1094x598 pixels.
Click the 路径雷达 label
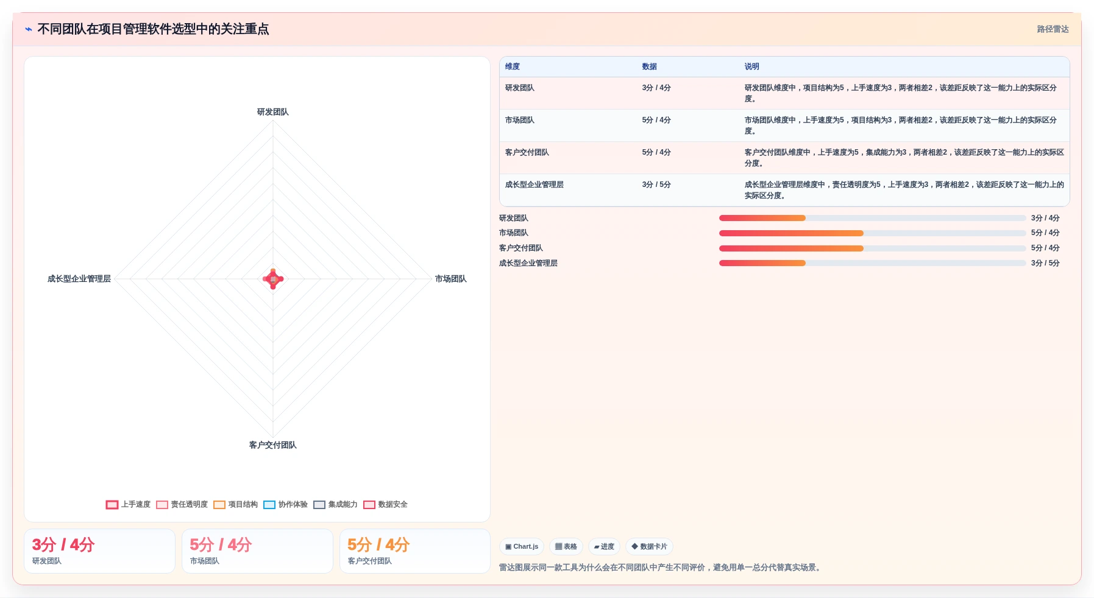1053,29
